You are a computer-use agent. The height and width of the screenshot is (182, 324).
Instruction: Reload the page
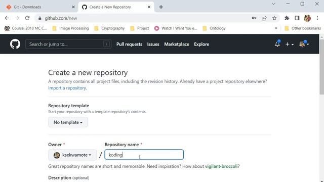coord(27,18)
